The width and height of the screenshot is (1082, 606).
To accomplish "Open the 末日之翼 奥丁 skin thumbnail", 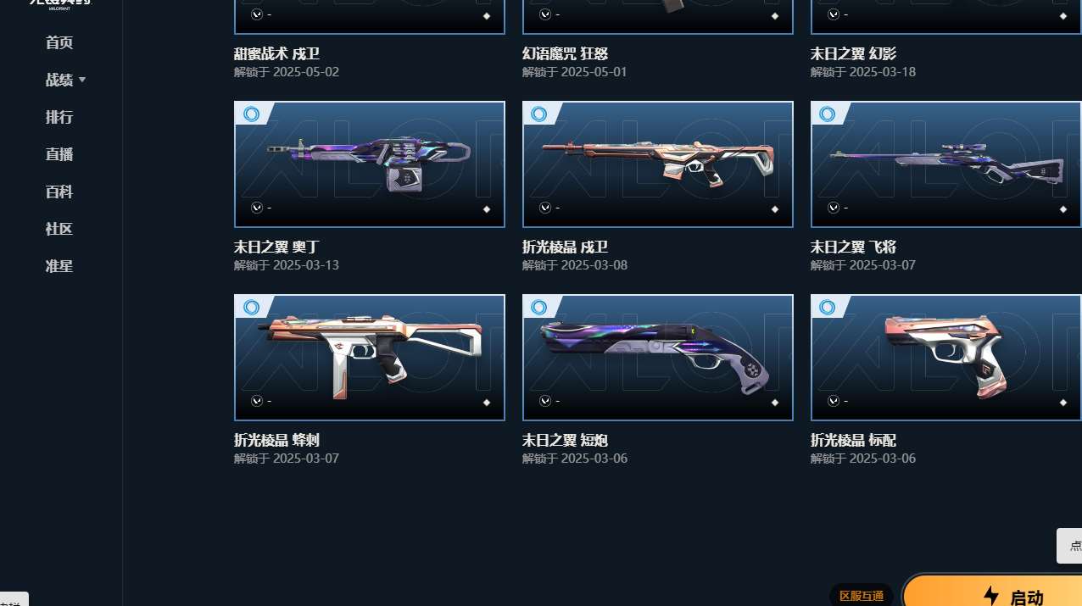I will coord(370,164).
